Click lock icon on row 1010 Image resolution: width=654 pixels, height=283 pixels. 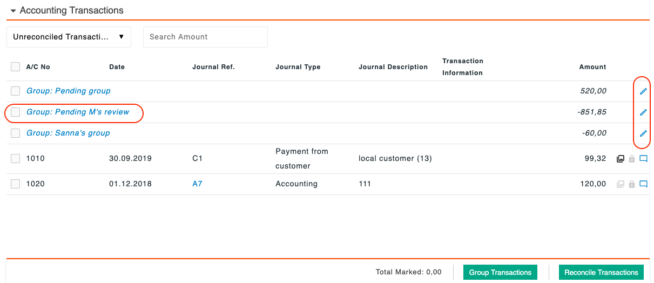pyautogui.click(x=632, y=159)
